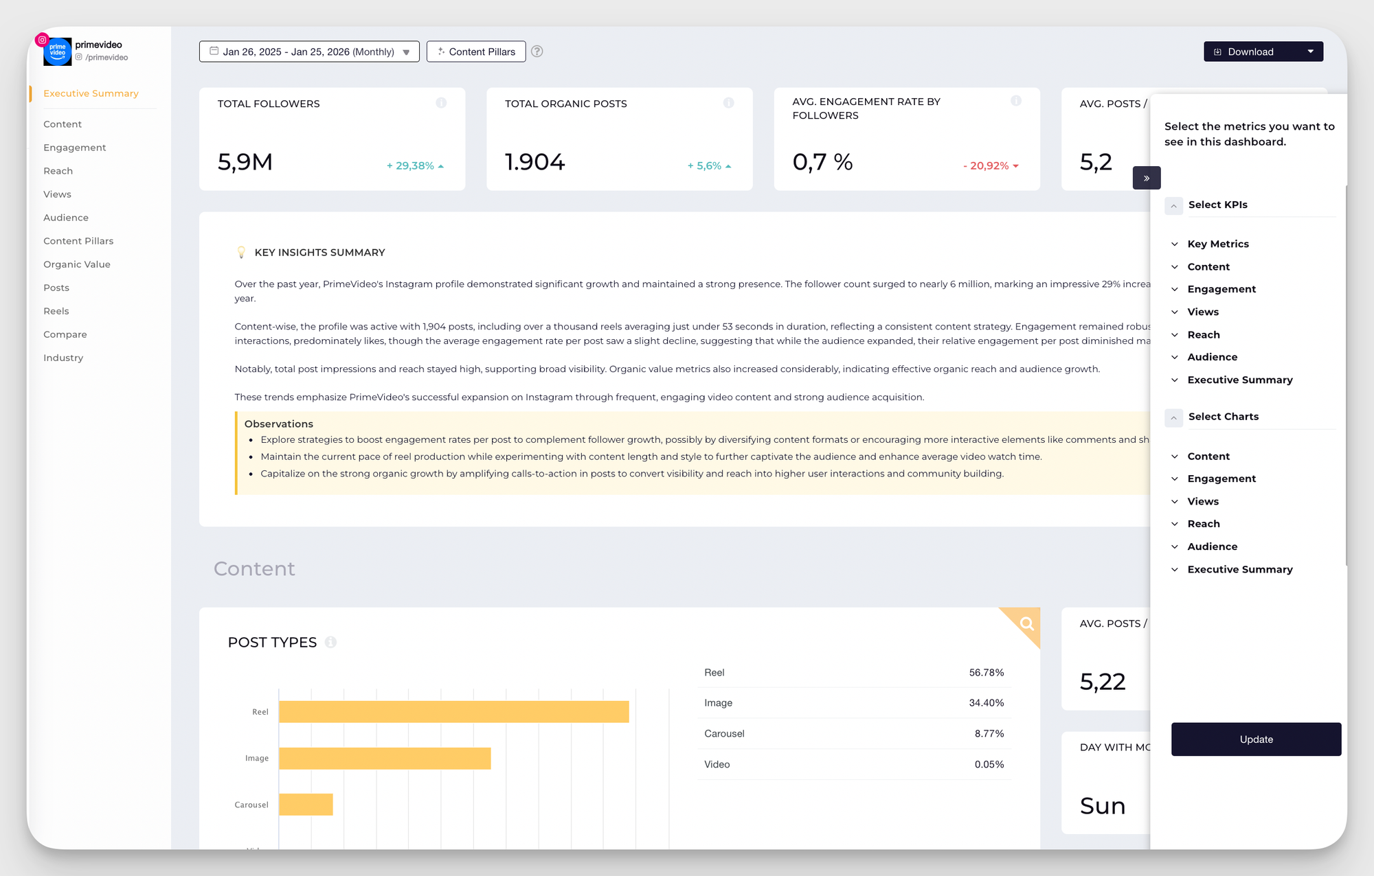The height and width of the screenshot is (876, 1374).
Task: Collapse the Select KPIs section
Action: click(1173, 205)
